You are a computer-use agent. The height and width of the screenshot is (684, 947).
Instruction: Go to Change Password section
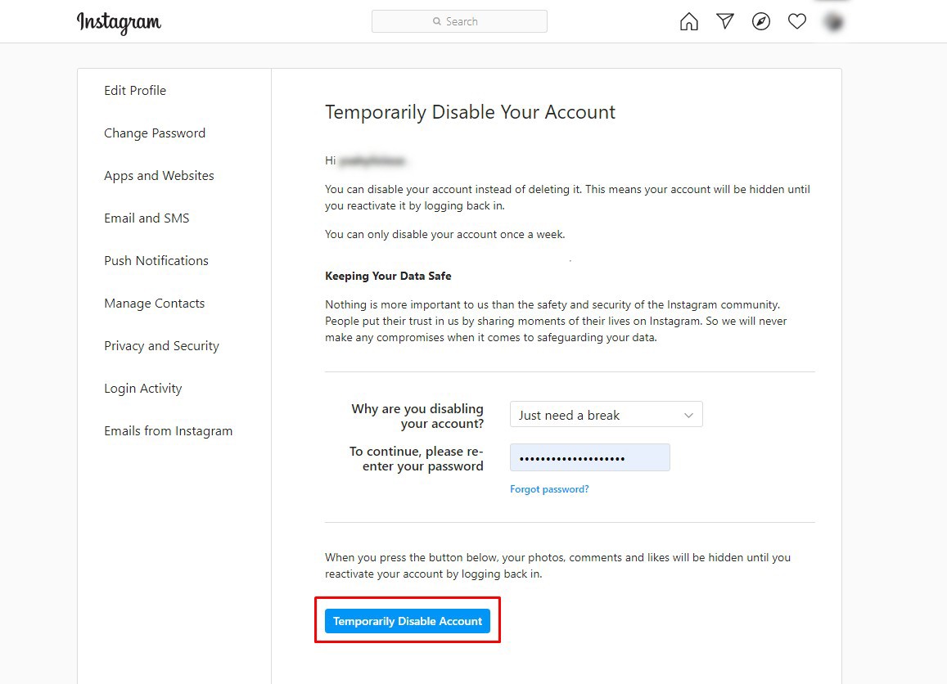point(155,133)
